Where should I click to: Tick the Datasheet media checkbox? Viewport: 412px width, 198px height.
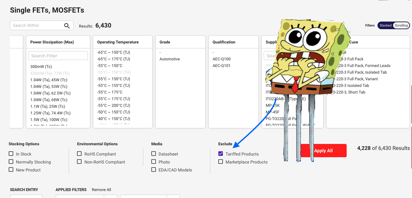tap(154, 154)
